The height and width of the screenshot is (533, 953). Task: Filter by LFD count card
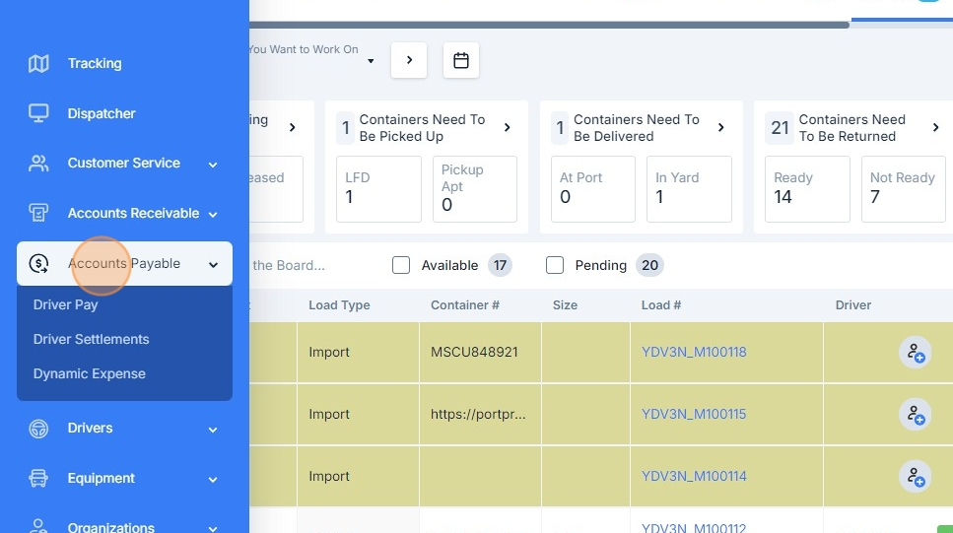[x=378, y=189]
